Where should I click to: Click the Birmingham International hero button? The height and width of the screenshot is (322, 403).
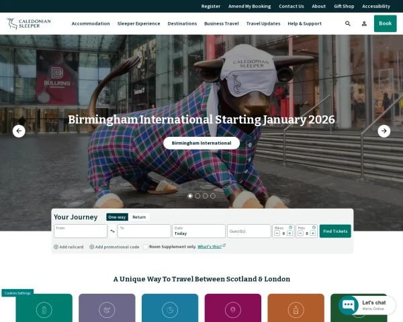point(201,143)
